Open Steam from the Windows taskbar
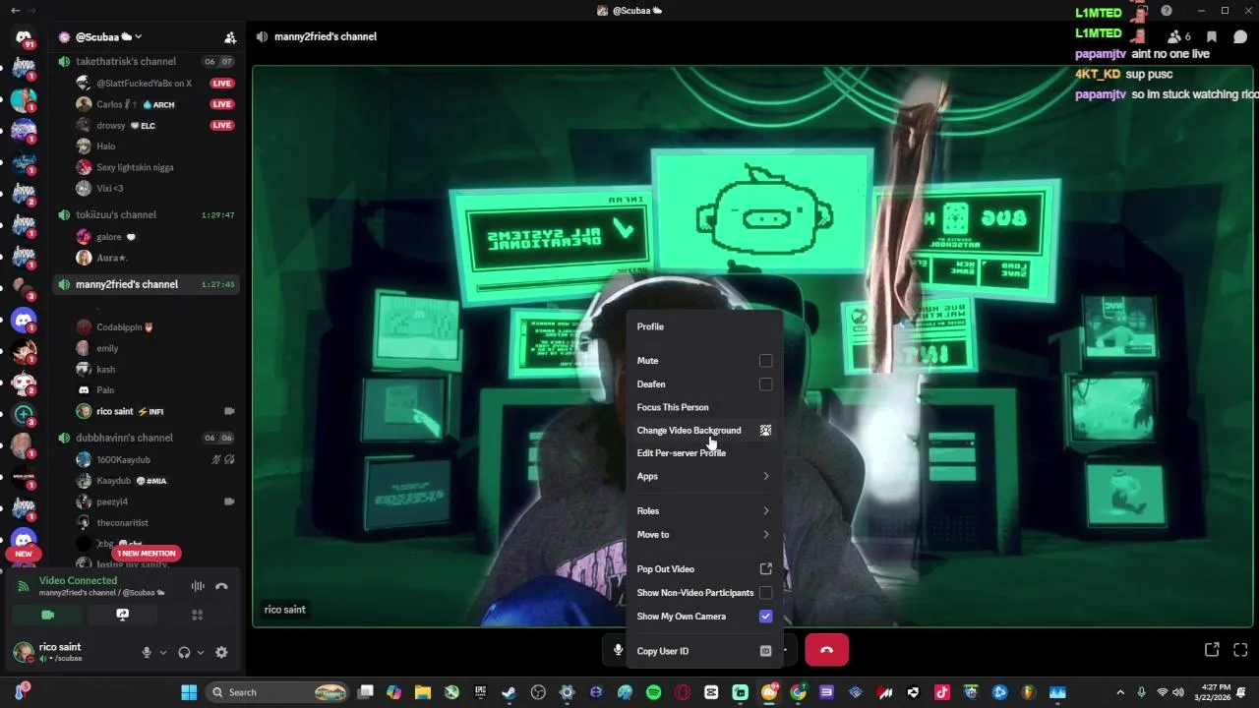1259x708 pixels. (x=509, y=692)
